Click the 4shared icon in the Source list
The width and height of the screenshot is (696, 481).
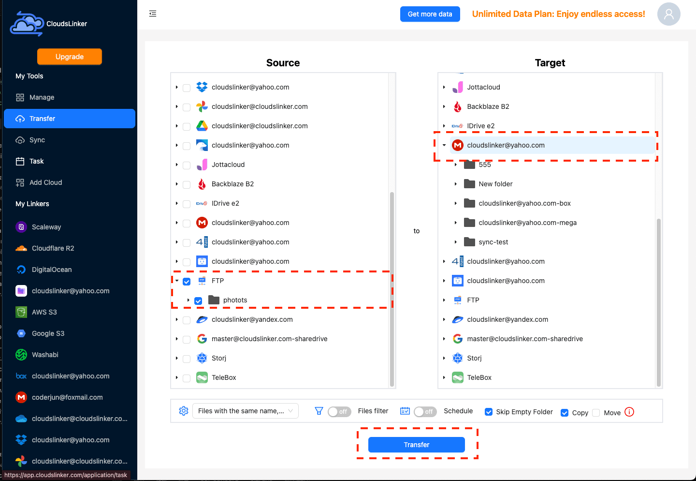point(202,242)
